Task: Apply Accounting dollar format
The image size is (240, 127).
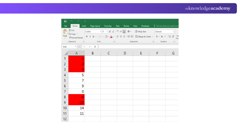Action: pos(157,37)
